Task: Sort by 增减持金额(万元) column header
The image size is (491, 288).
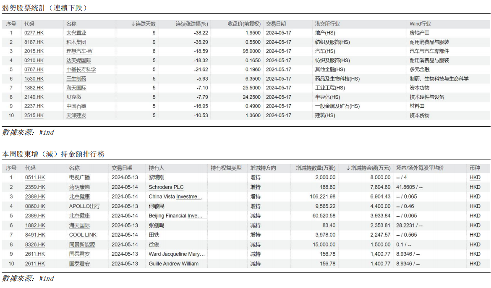Action: 368,168
